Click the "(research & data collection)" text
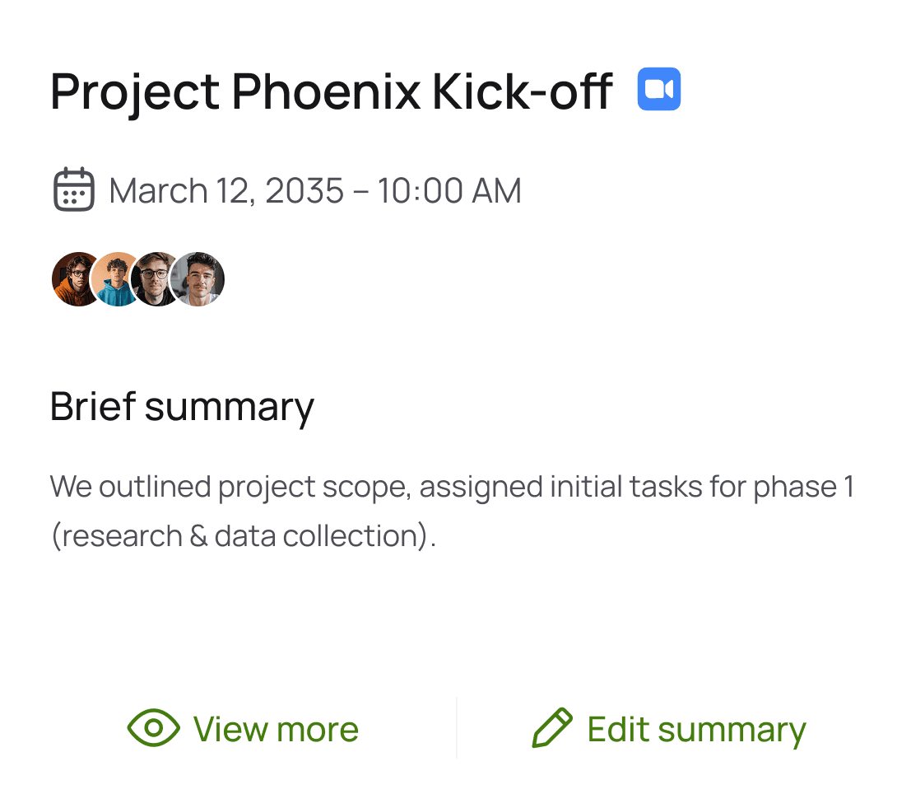Image resolution: width=911 pixels, height=808 pixels. click(243, 535)
